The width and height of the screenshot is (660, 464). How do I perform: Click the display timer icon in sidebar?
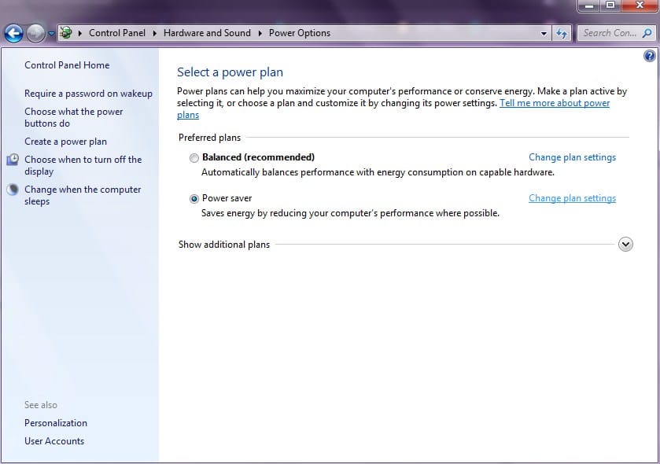13,160
